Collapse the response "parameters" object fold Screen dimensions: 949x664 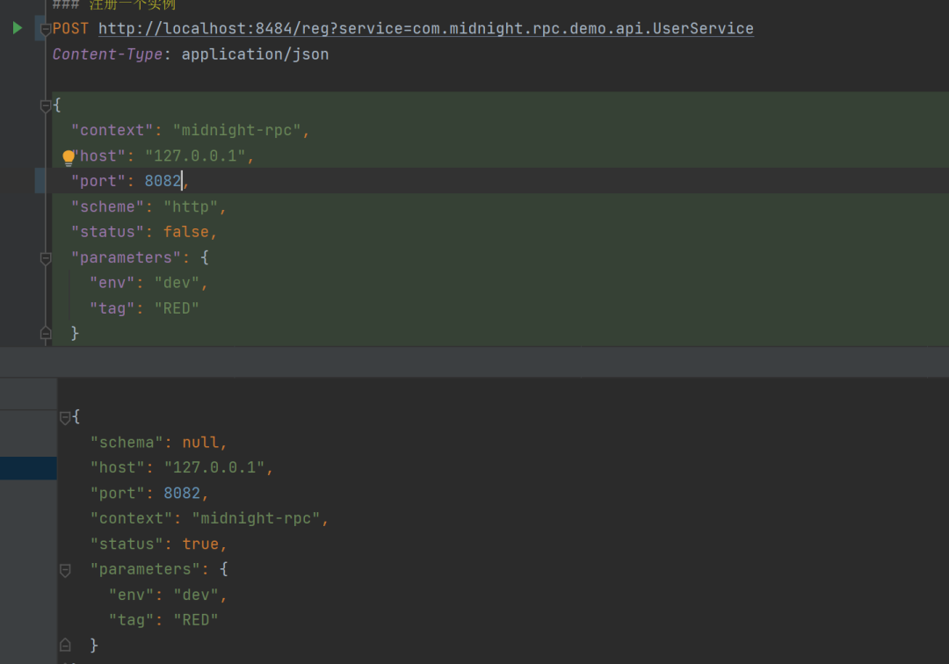coord(65,570)
